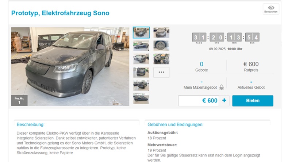Click the bid agent bell icon

point(222,87)
